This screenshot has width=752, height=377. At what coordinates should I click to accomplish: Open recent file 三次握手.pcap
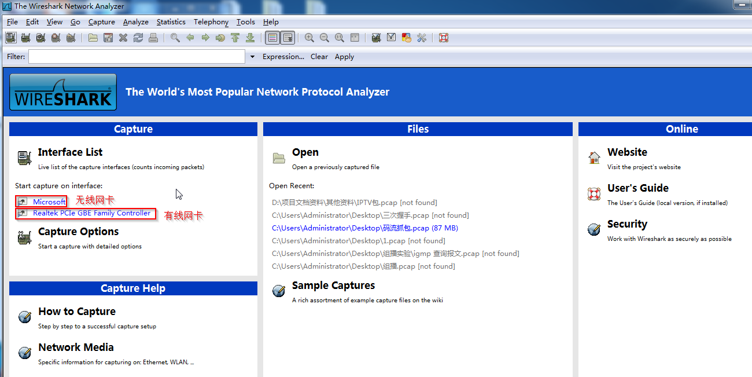click(x=370, y=215)
